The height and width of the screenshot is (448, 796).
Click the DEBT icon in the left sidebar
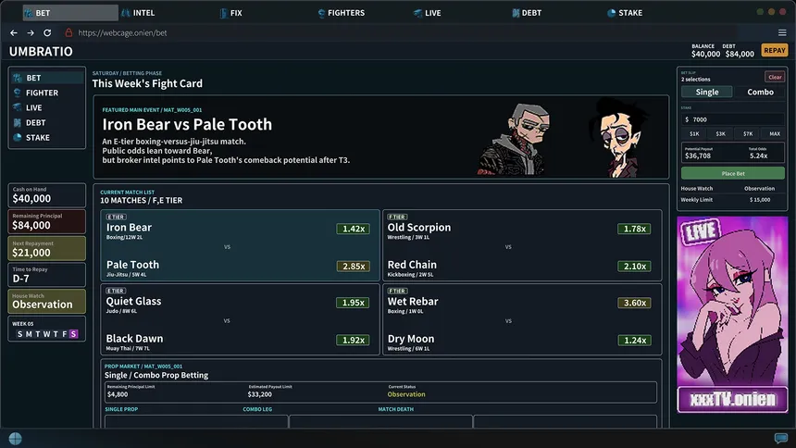coord(18,122)
